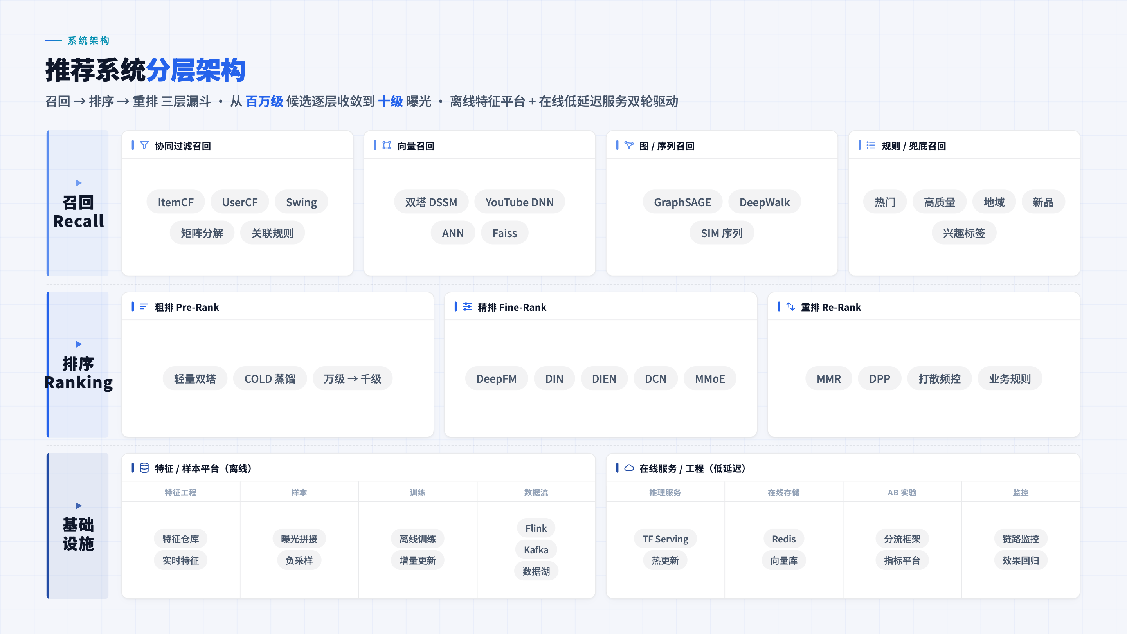
Task: Click the DIEN tag
Action: 604,378
